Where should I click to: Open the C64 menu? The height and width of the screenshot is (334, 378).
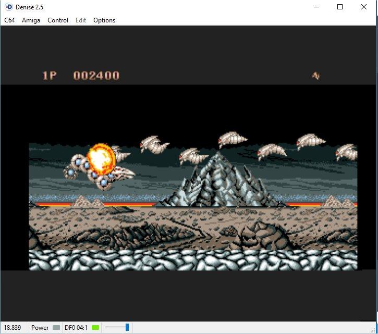pyautogui.click(x=9, y=20)
